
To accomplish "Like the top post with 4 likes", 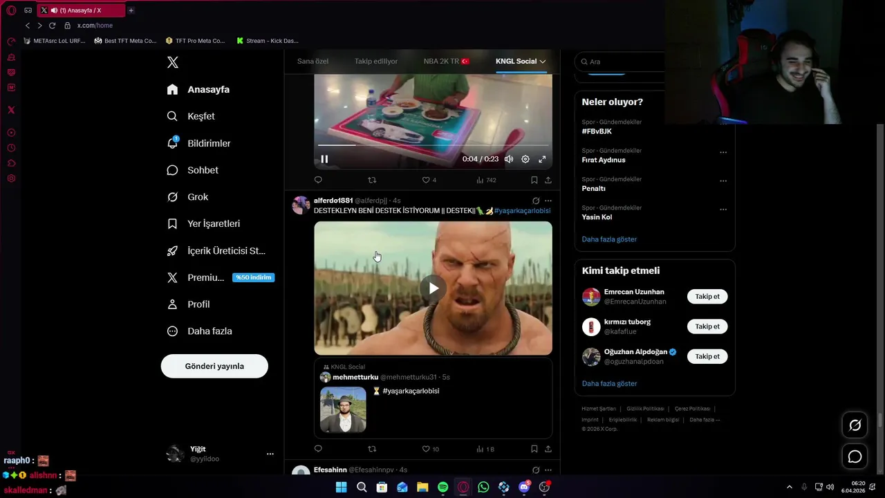I will 429,180.
